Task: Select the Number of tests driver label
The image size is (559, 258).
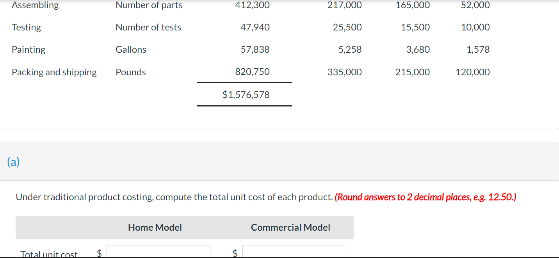Action: click(148, 27)
